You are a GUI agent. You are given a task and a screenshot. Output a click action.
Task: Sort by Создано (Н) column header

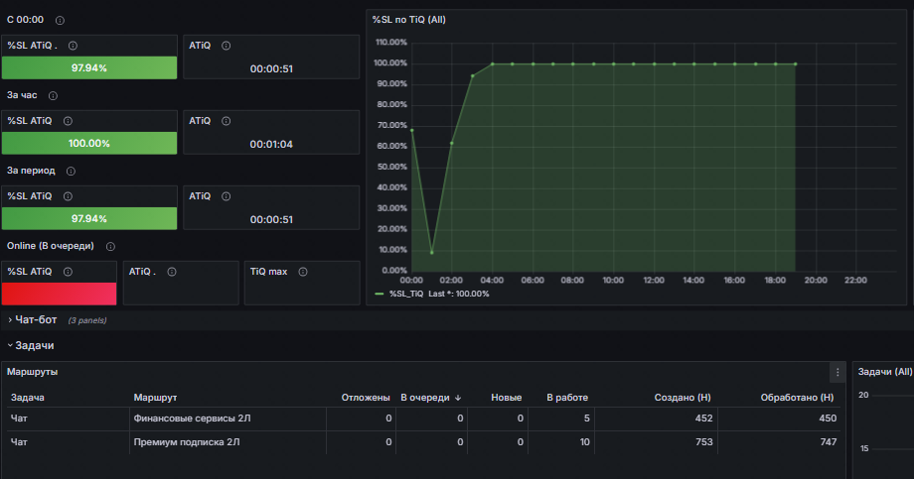click(x=683, y=398)
